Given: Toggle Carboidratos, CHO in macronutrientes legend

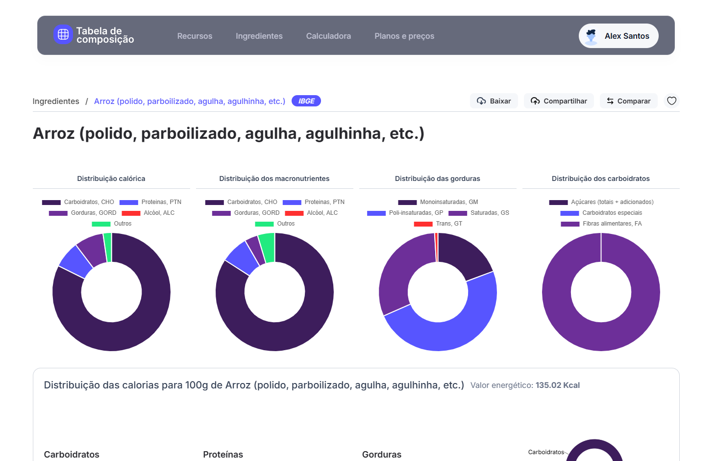Looking at the screenshot, I should tap(241, 202).
